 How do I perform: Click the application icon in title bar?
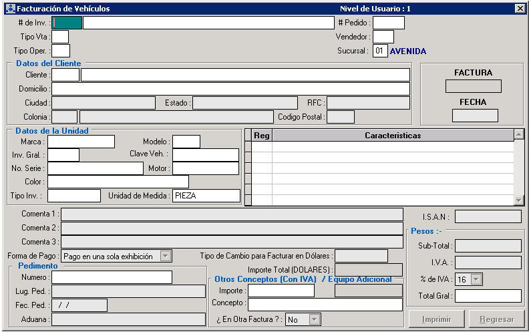9,9
